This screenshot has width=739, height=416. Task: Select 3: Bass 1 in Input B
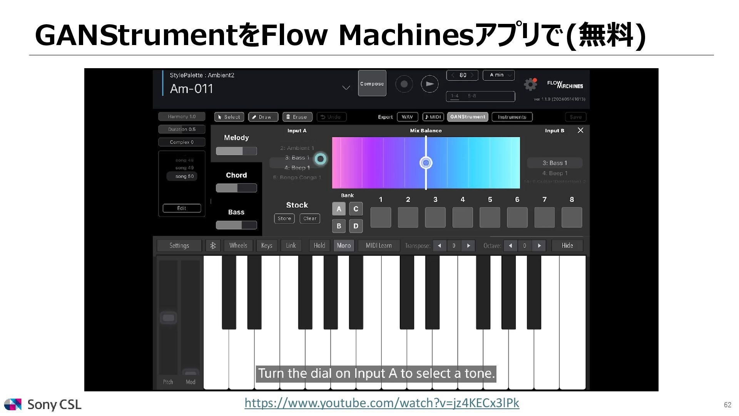point(555,163)
